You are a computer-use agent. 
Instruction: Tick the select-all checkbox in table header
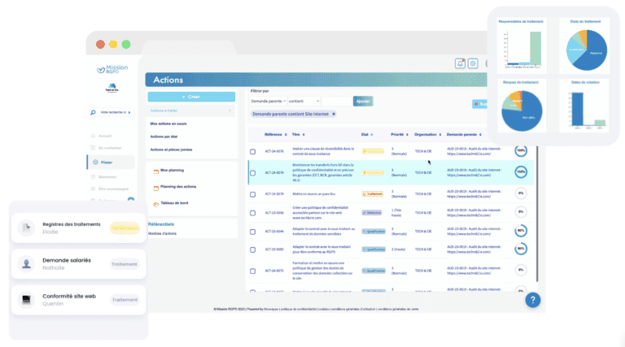coord(253,133)
